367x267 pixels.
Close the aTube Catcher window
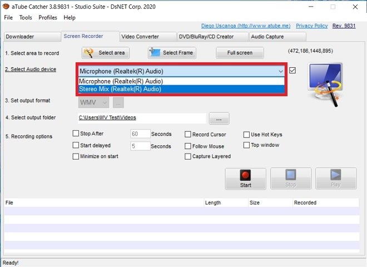click(x=355, y=7)
